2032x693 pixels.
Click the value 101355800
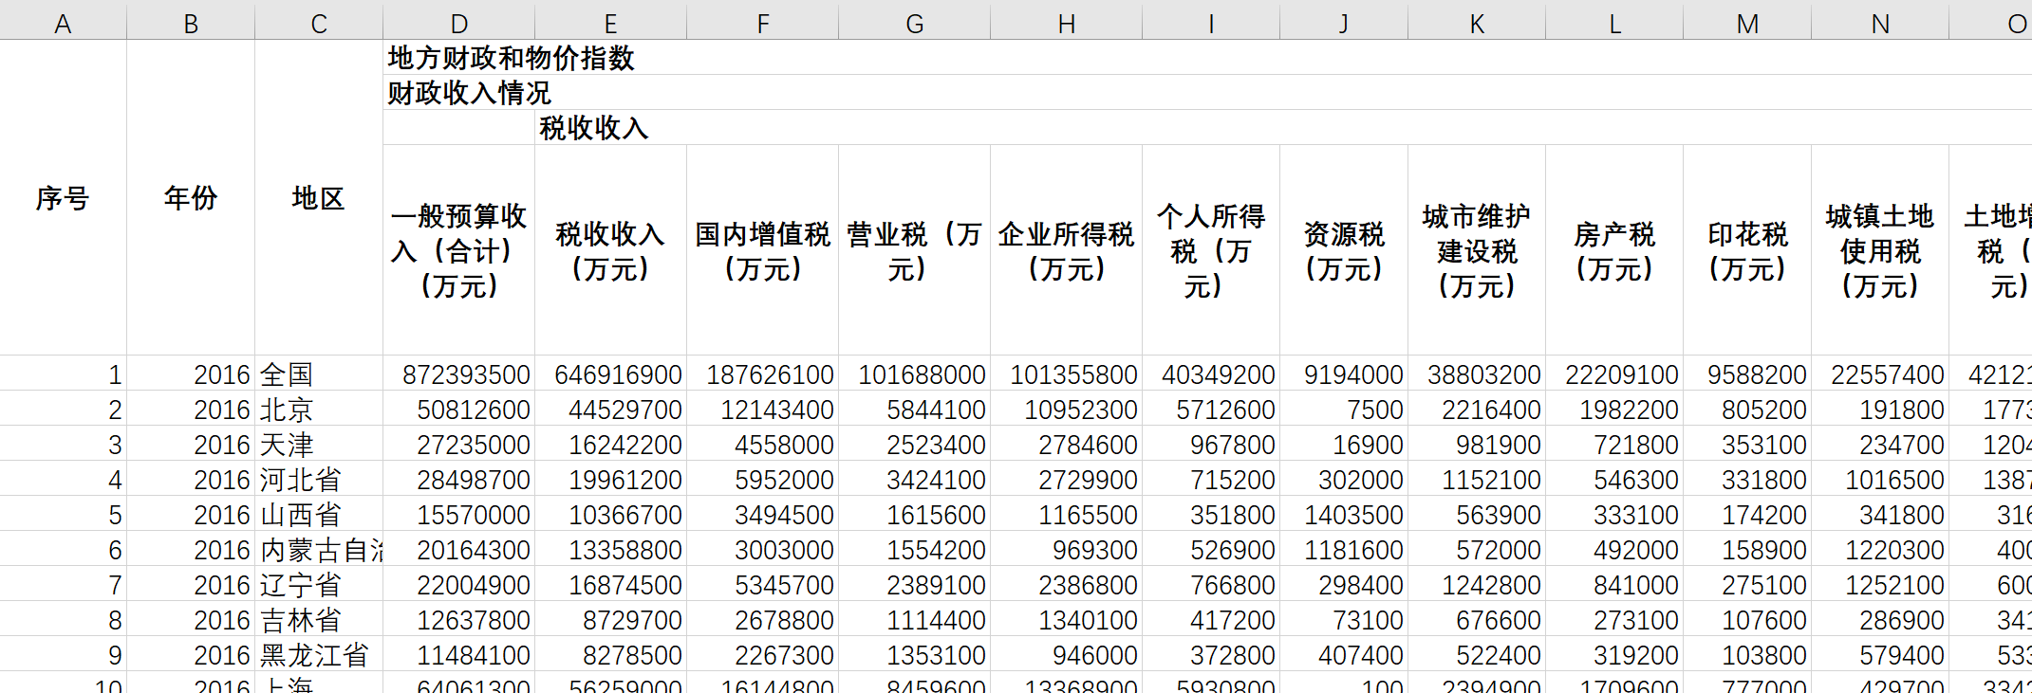pos(1073,375)
